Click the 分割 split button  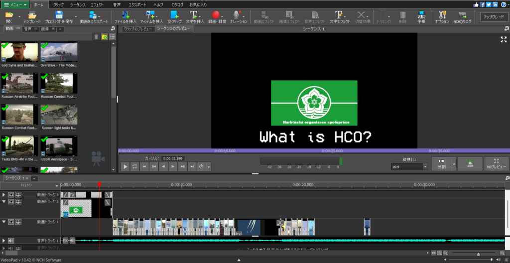tap(441, 164)
